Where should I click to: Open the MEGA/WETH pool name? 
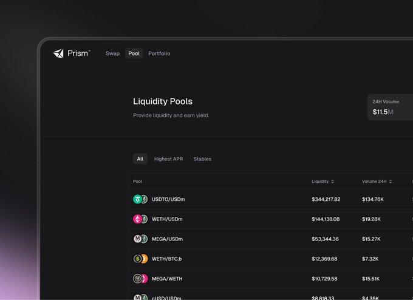point(167,279)
